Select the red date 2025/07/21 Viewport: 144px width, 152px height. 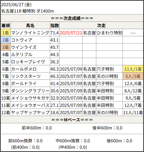71,33
